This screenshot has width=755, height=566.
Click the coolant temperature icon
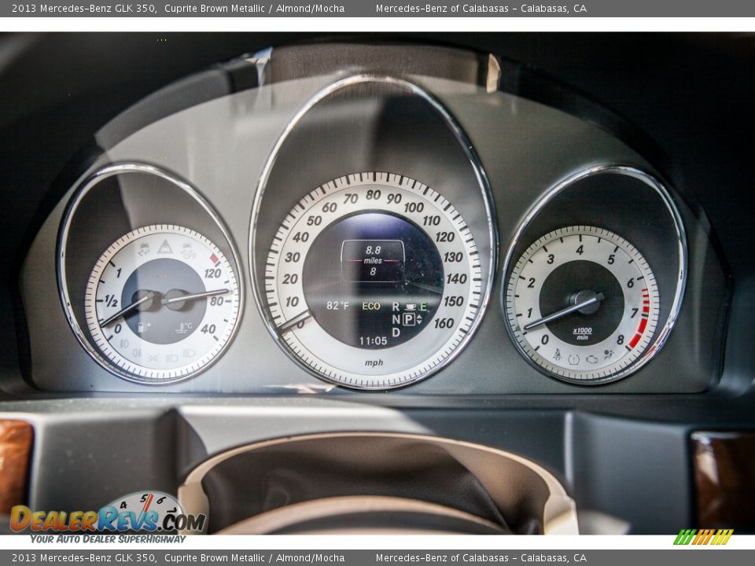pos(184,326)
